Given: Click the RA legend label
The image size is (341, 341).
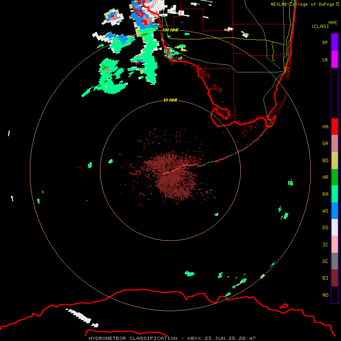Looking at the screenshot, I should click(325, 194).
